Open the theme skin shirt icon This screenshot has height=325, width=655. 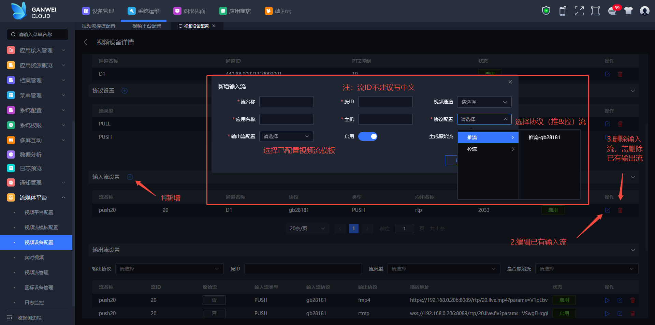[628, 11]
